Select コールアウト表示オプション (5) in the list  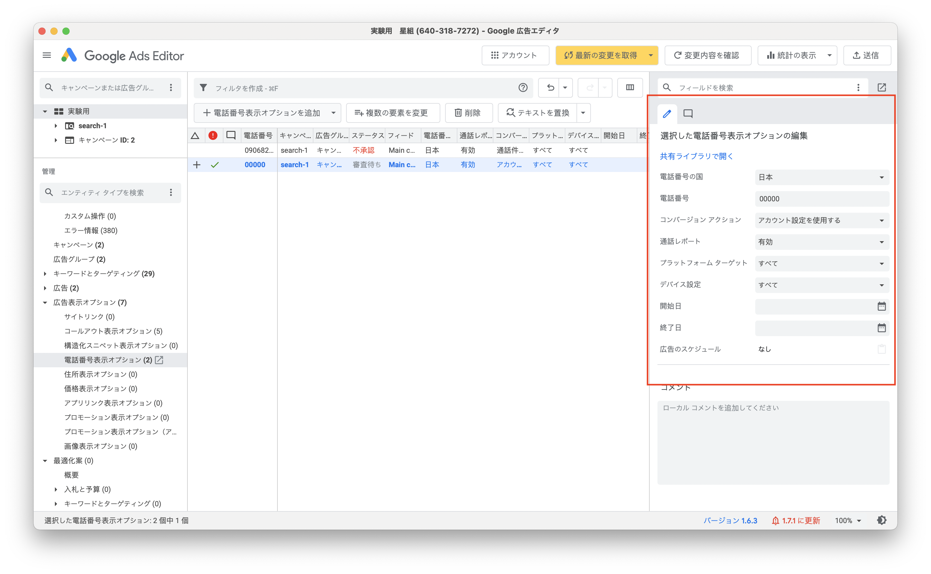pyautogui.click(x=113, y=331)
